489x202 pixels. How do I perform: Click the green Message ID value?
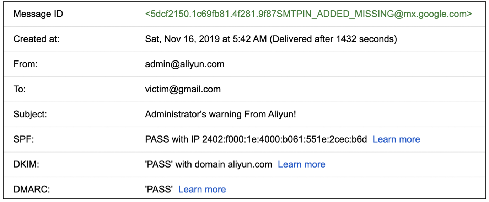point(308,14)
